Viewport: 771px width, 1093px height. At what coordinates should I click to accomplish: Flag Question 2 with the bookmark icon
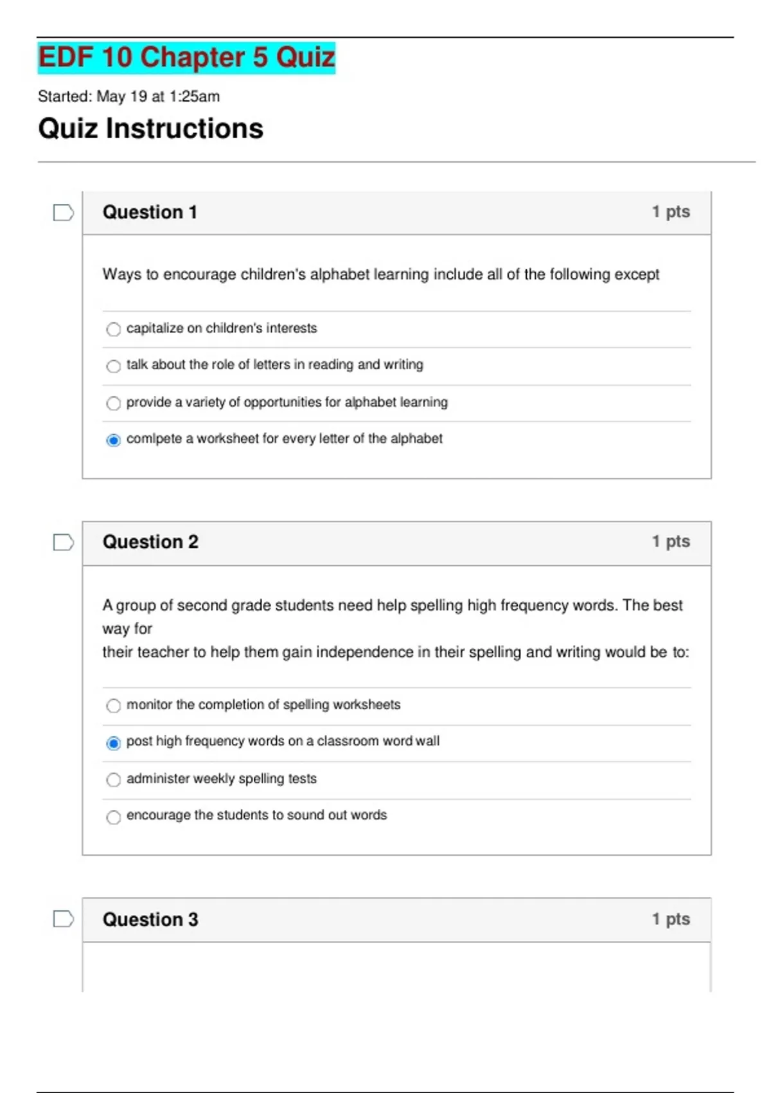[x=63, y=543]
